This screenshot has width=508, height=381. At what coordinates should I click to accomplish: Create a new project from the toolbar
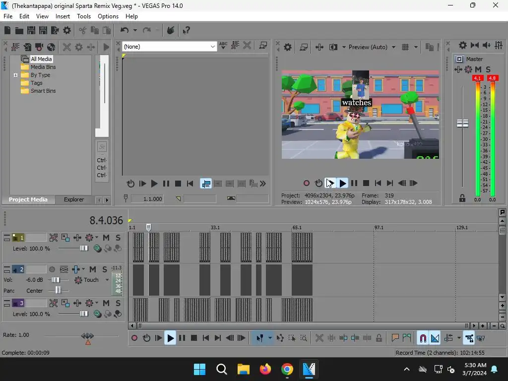tap(7, 30)
